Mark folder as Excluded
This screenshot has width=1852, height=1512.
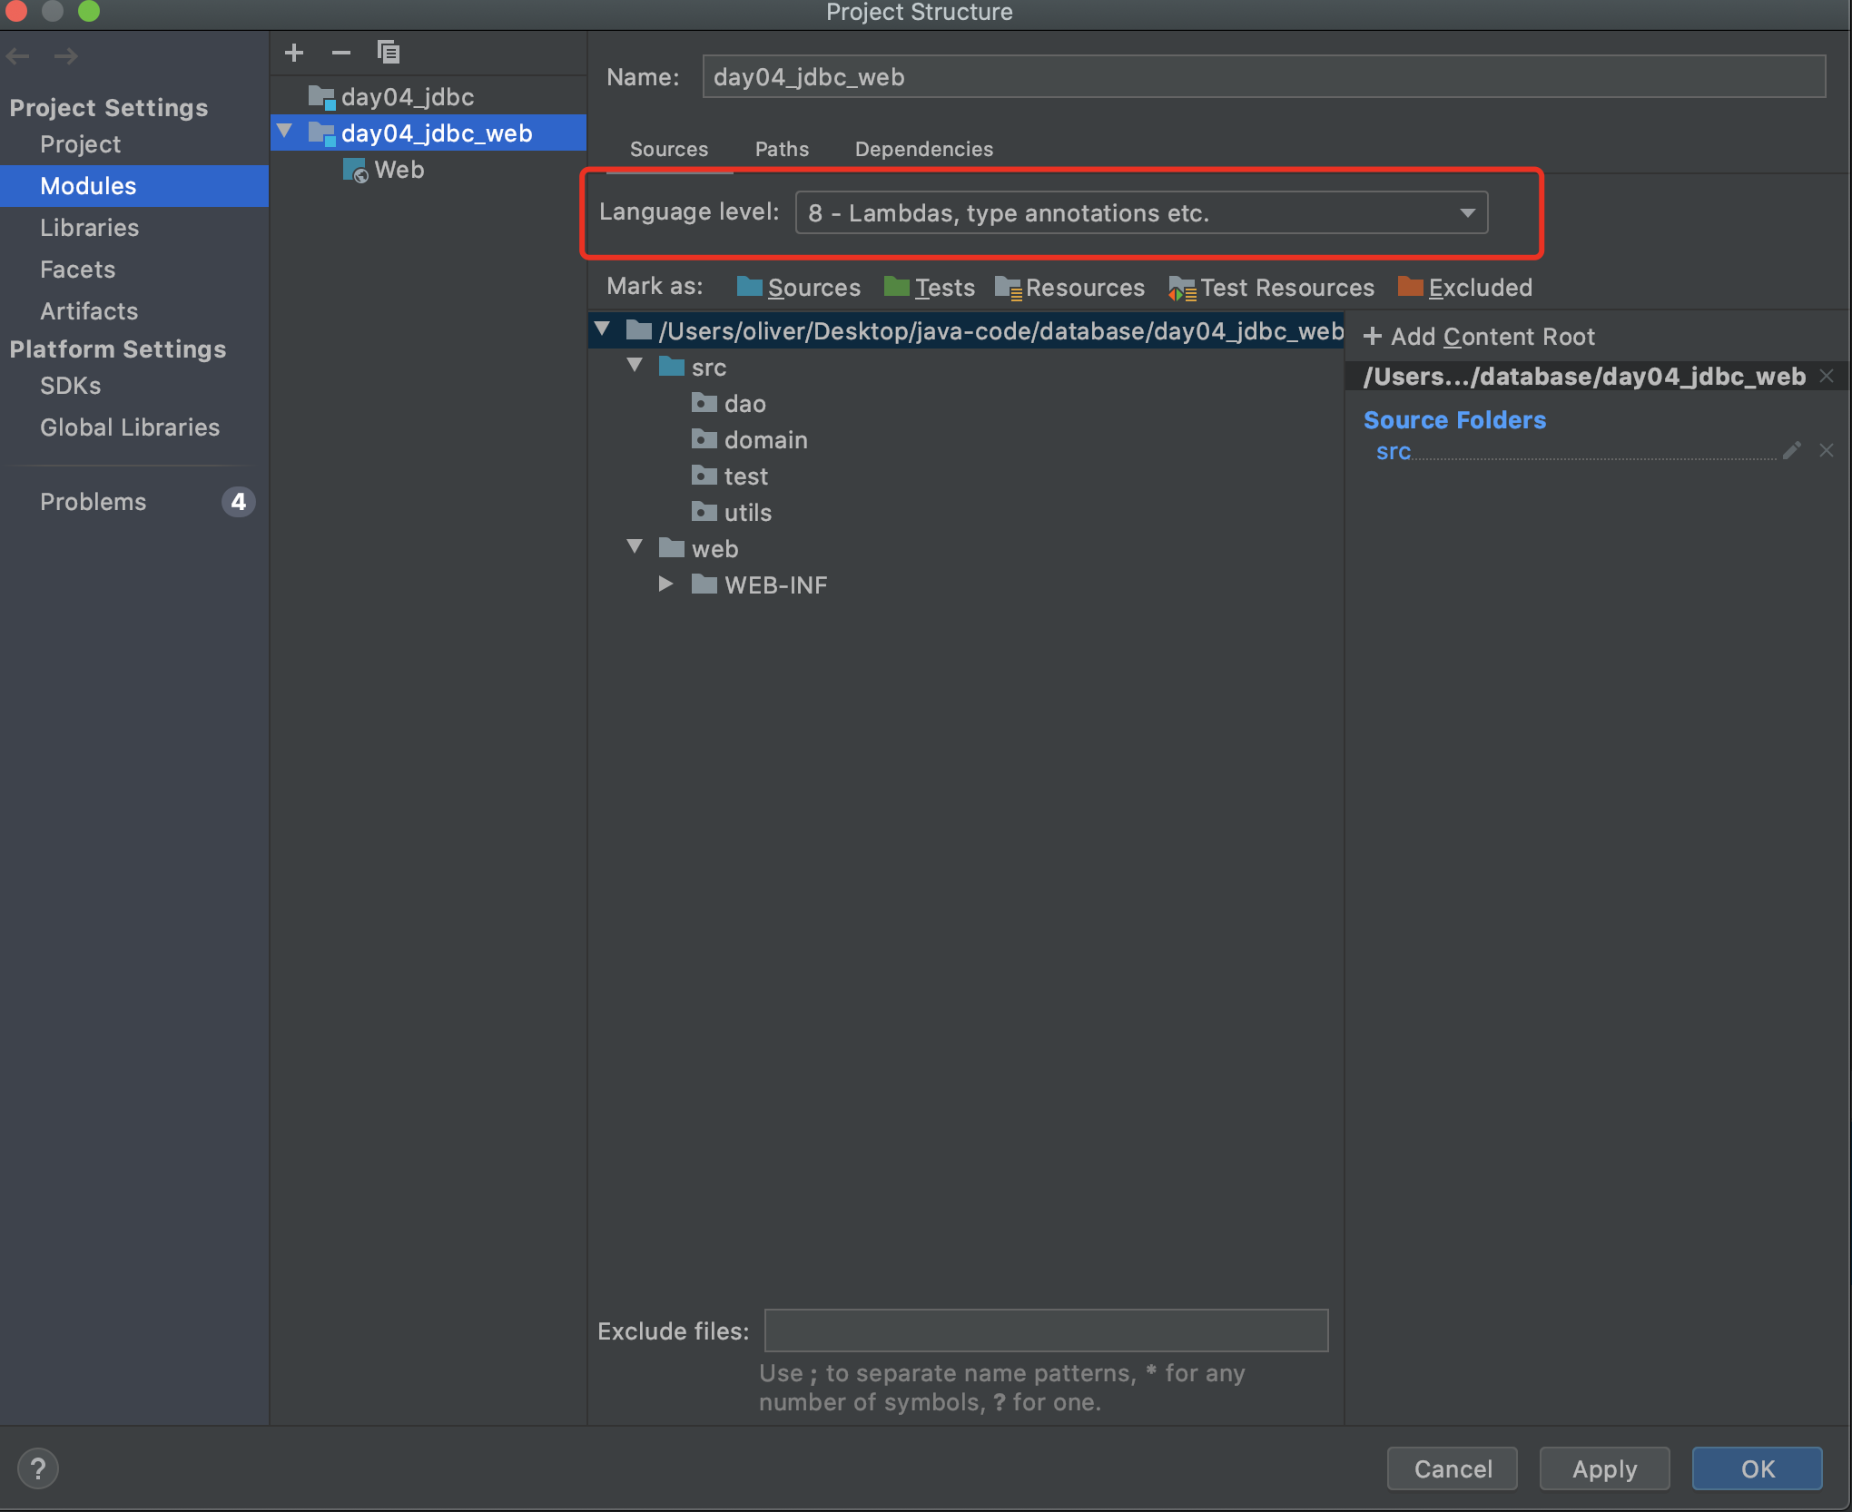(1464, 288)
